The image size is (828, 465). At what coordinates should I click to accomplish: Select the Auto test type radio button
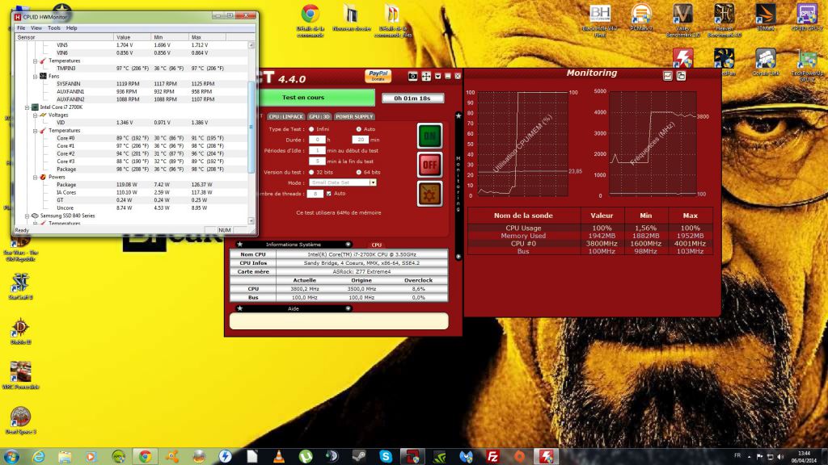[358, 129]
